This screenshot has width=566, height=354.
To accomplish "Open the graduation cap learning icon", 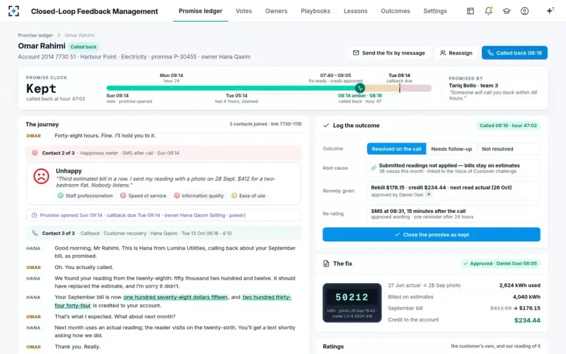I will [507, 11].
